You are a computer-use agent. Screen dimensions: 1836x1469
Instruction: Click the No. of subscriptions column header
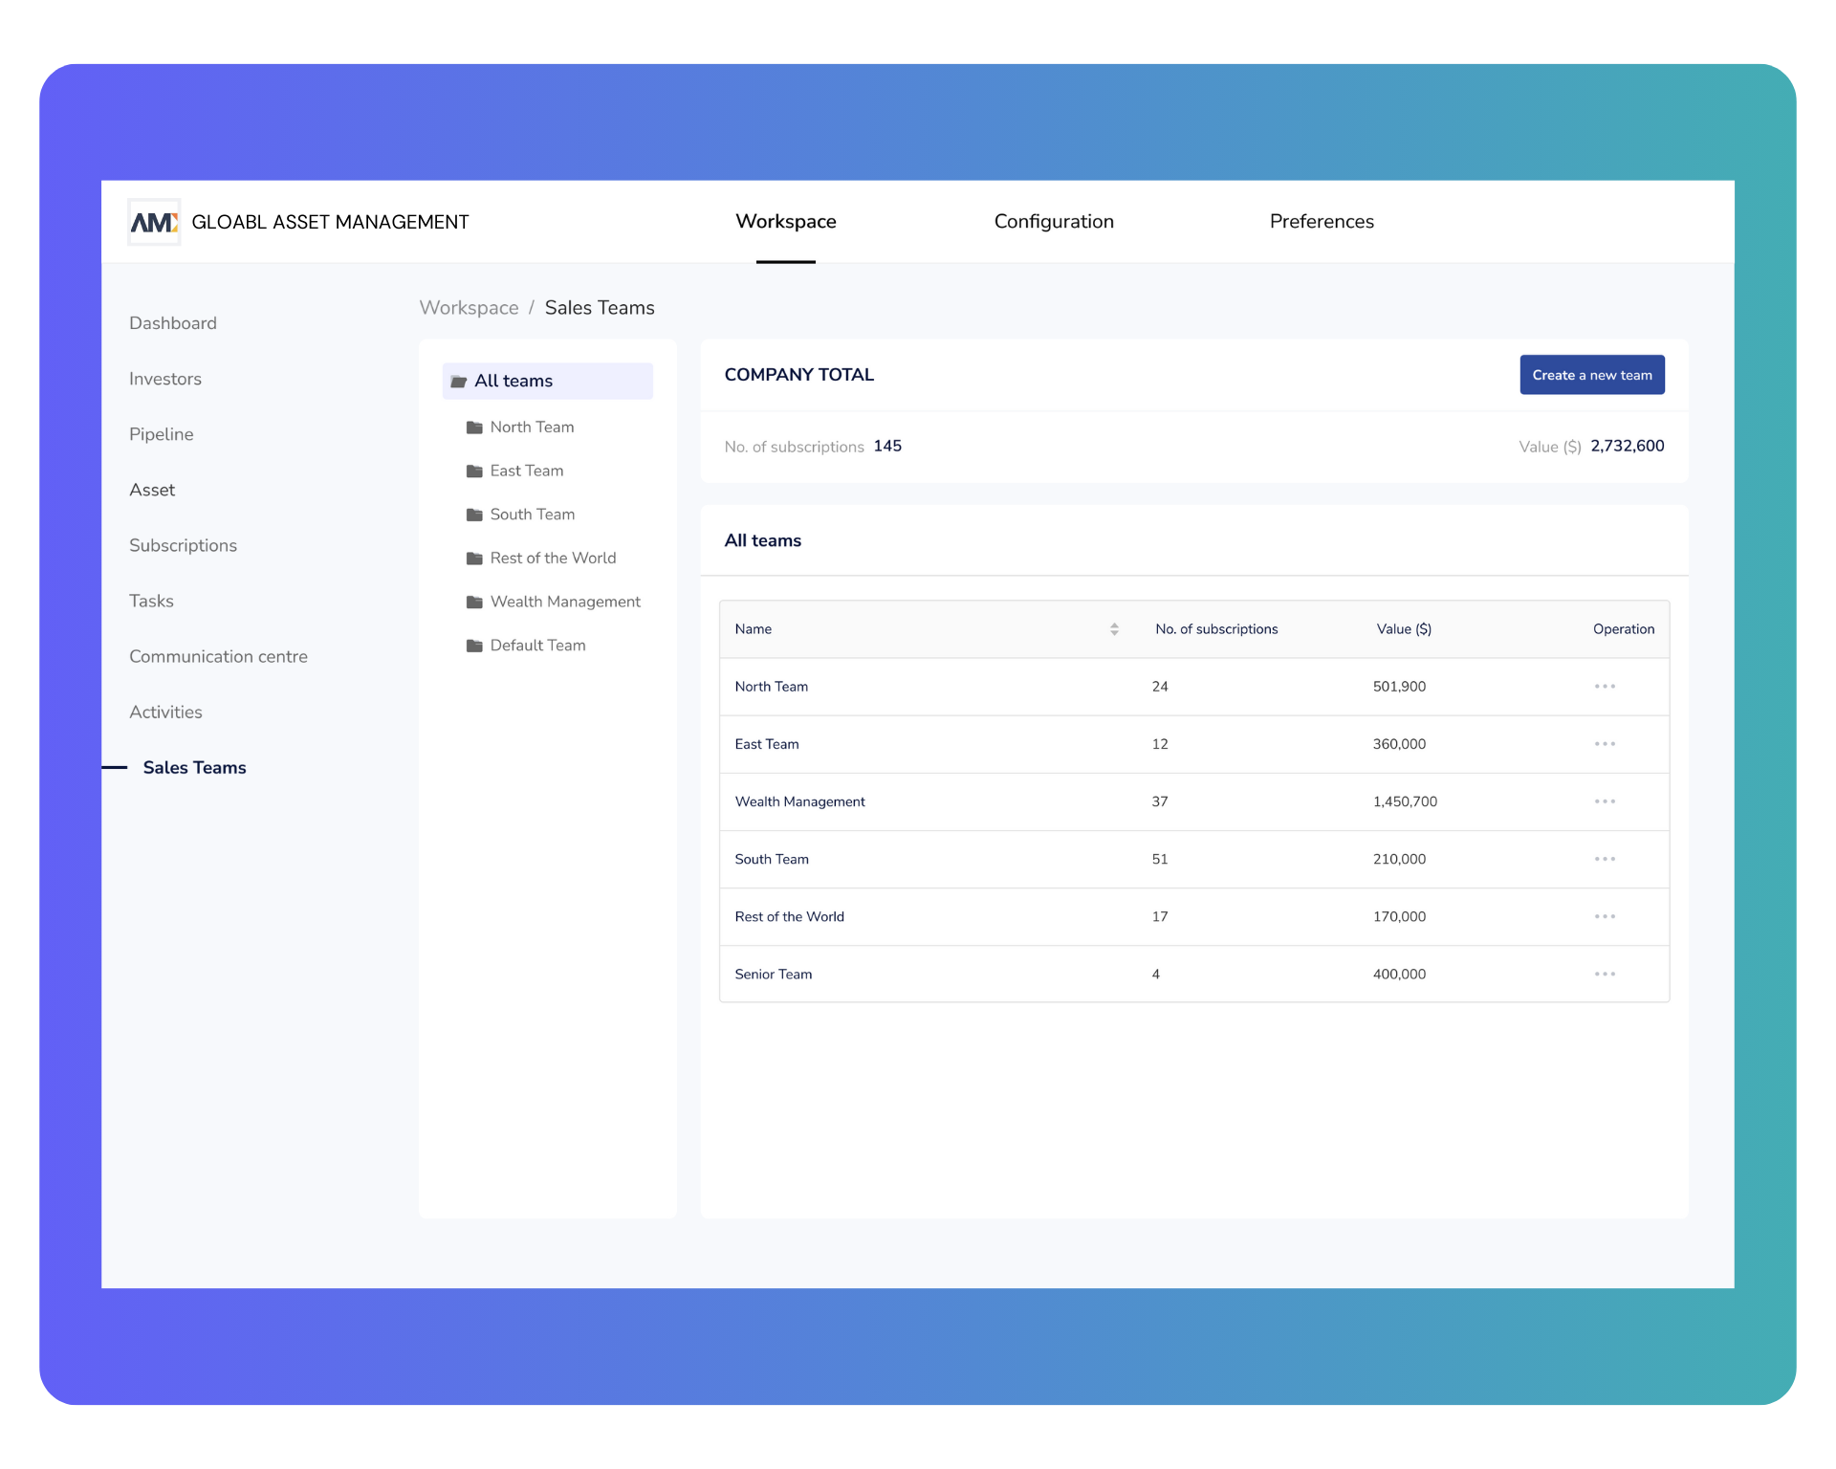tap(1216, 629)
